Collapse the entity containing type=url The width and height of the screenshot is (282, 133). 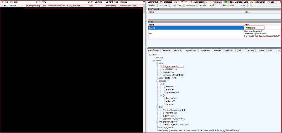click(161, 95)
